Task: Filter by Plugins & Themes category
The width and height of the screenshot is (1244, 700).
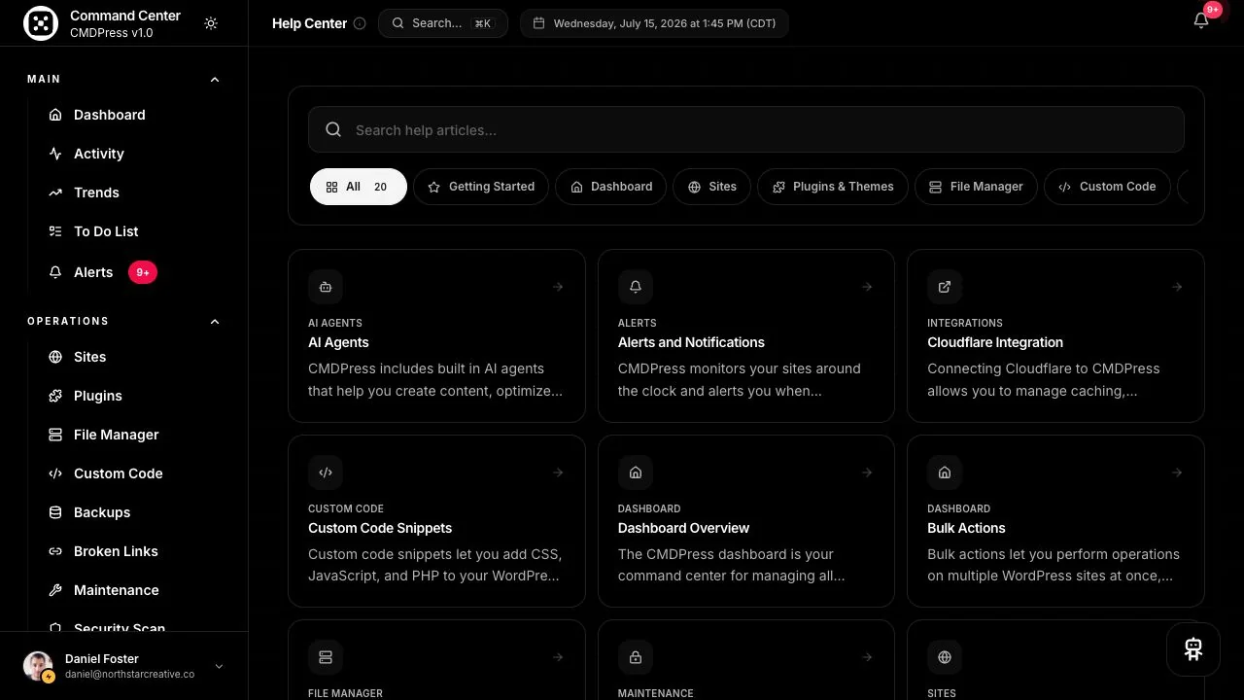Action: click(833, 187)
